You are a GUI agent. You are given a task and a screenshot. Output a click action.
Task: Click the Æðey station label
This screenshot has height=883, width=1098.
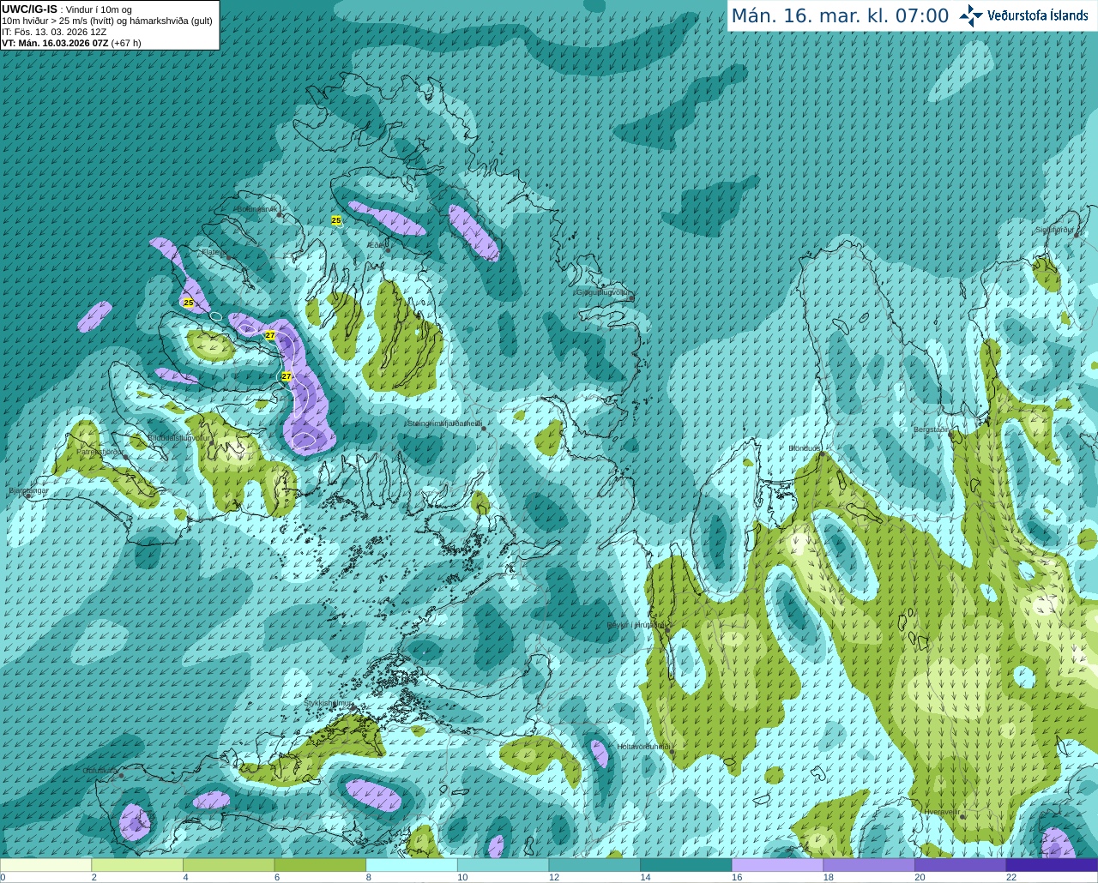[x=377, y=245]
